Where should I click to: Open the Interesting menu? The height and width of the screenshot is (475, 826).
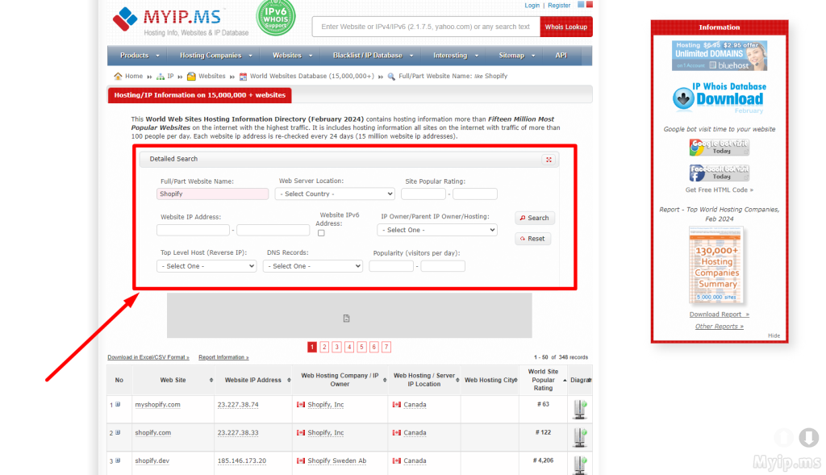point(455,56)
